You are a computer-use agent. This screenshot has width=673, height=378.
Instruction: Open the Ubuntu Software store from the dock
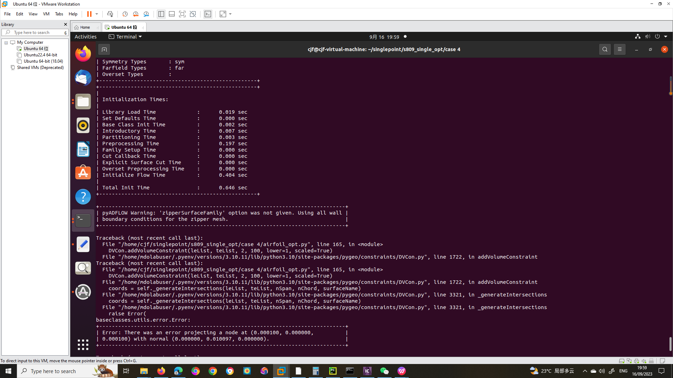pos(83,172)
